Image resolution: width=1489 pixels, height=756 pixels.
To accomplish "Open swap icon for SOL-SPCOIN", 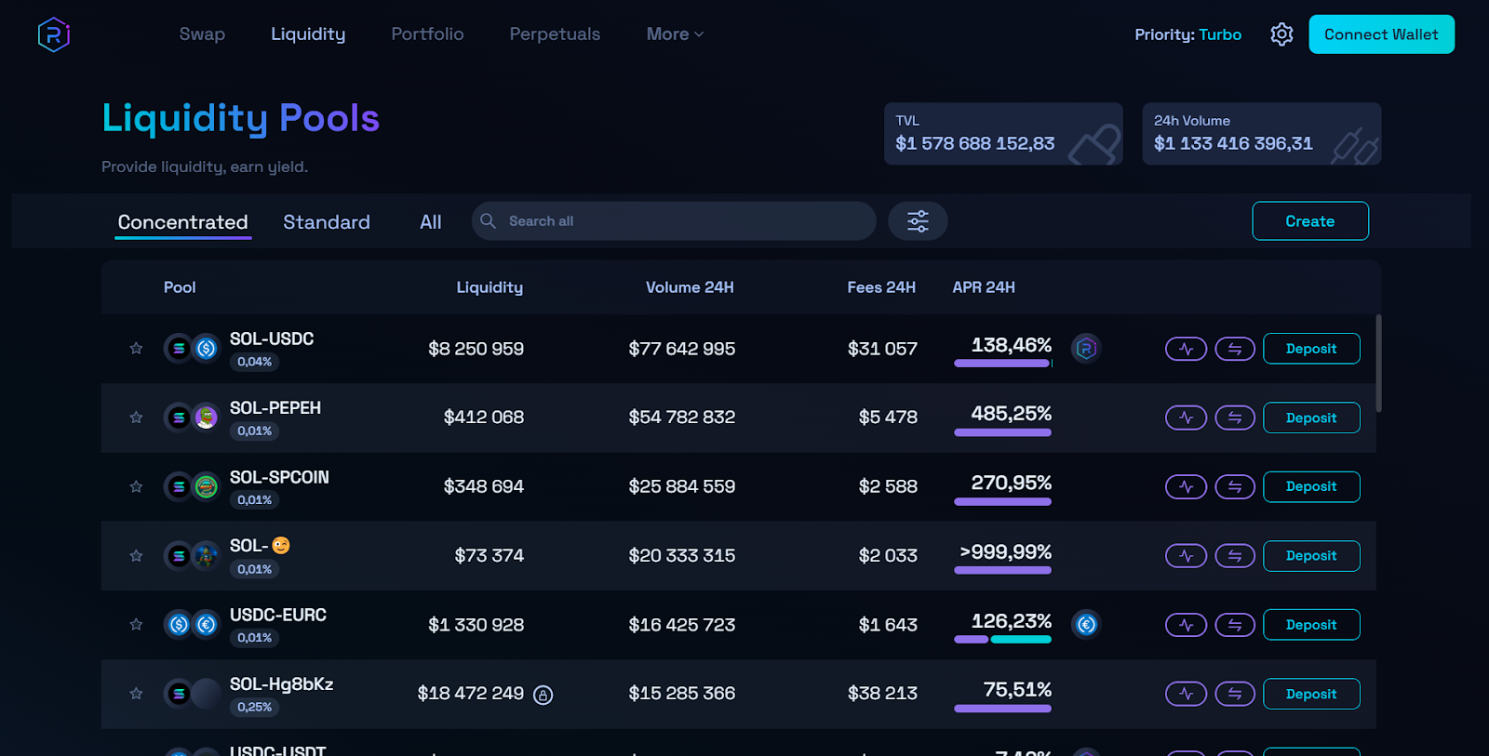I will [1235, 486].
